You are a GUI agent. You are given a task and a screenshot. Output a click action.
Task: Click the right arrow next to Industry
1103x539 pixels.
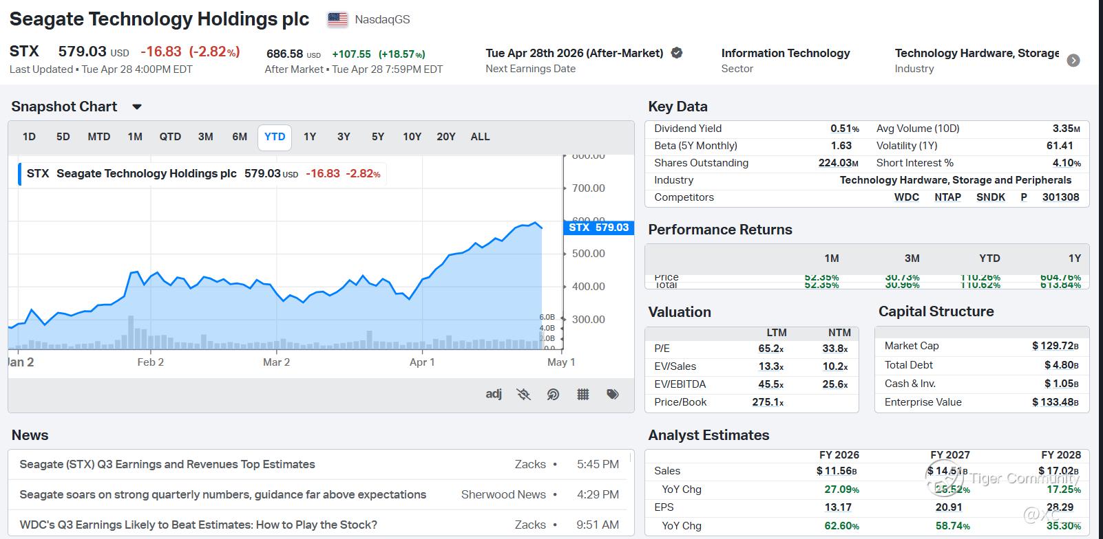tap(1073, 60)
